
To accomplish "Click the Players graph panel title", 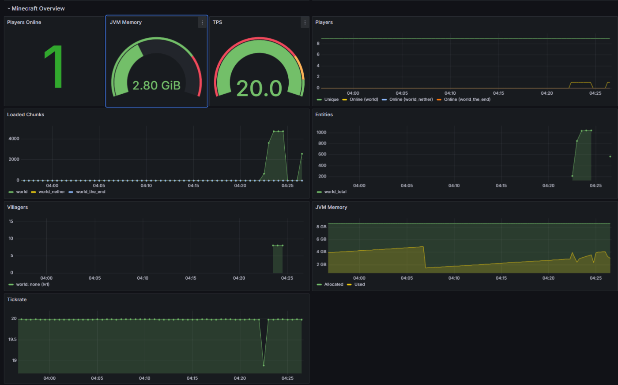I will (324, 22).
